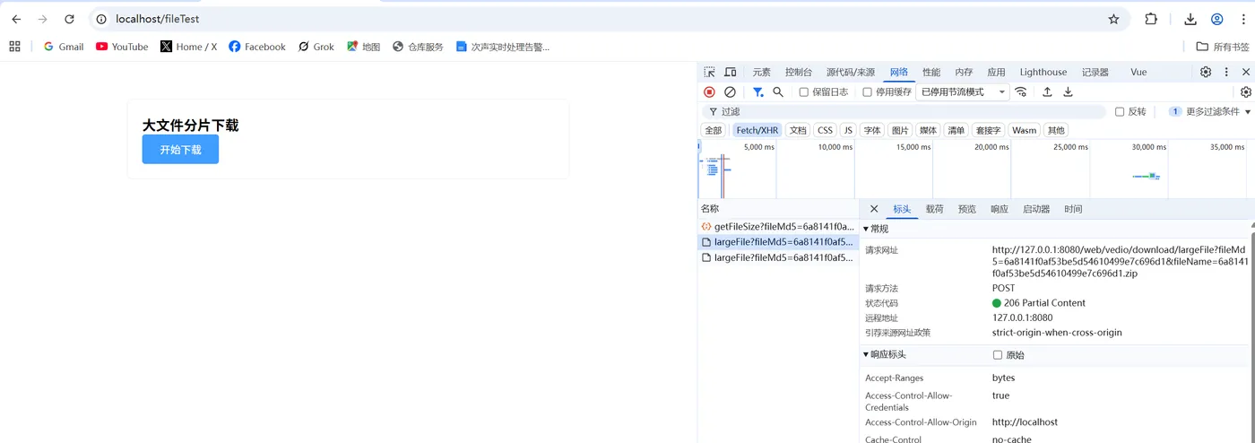Close the request details pane with X
Image resolution: width=1255 pixels, height=443 pixels.
[x=874, y=209]
